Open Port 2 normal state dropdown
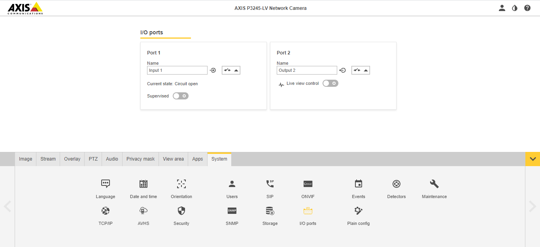 [361, 70]
